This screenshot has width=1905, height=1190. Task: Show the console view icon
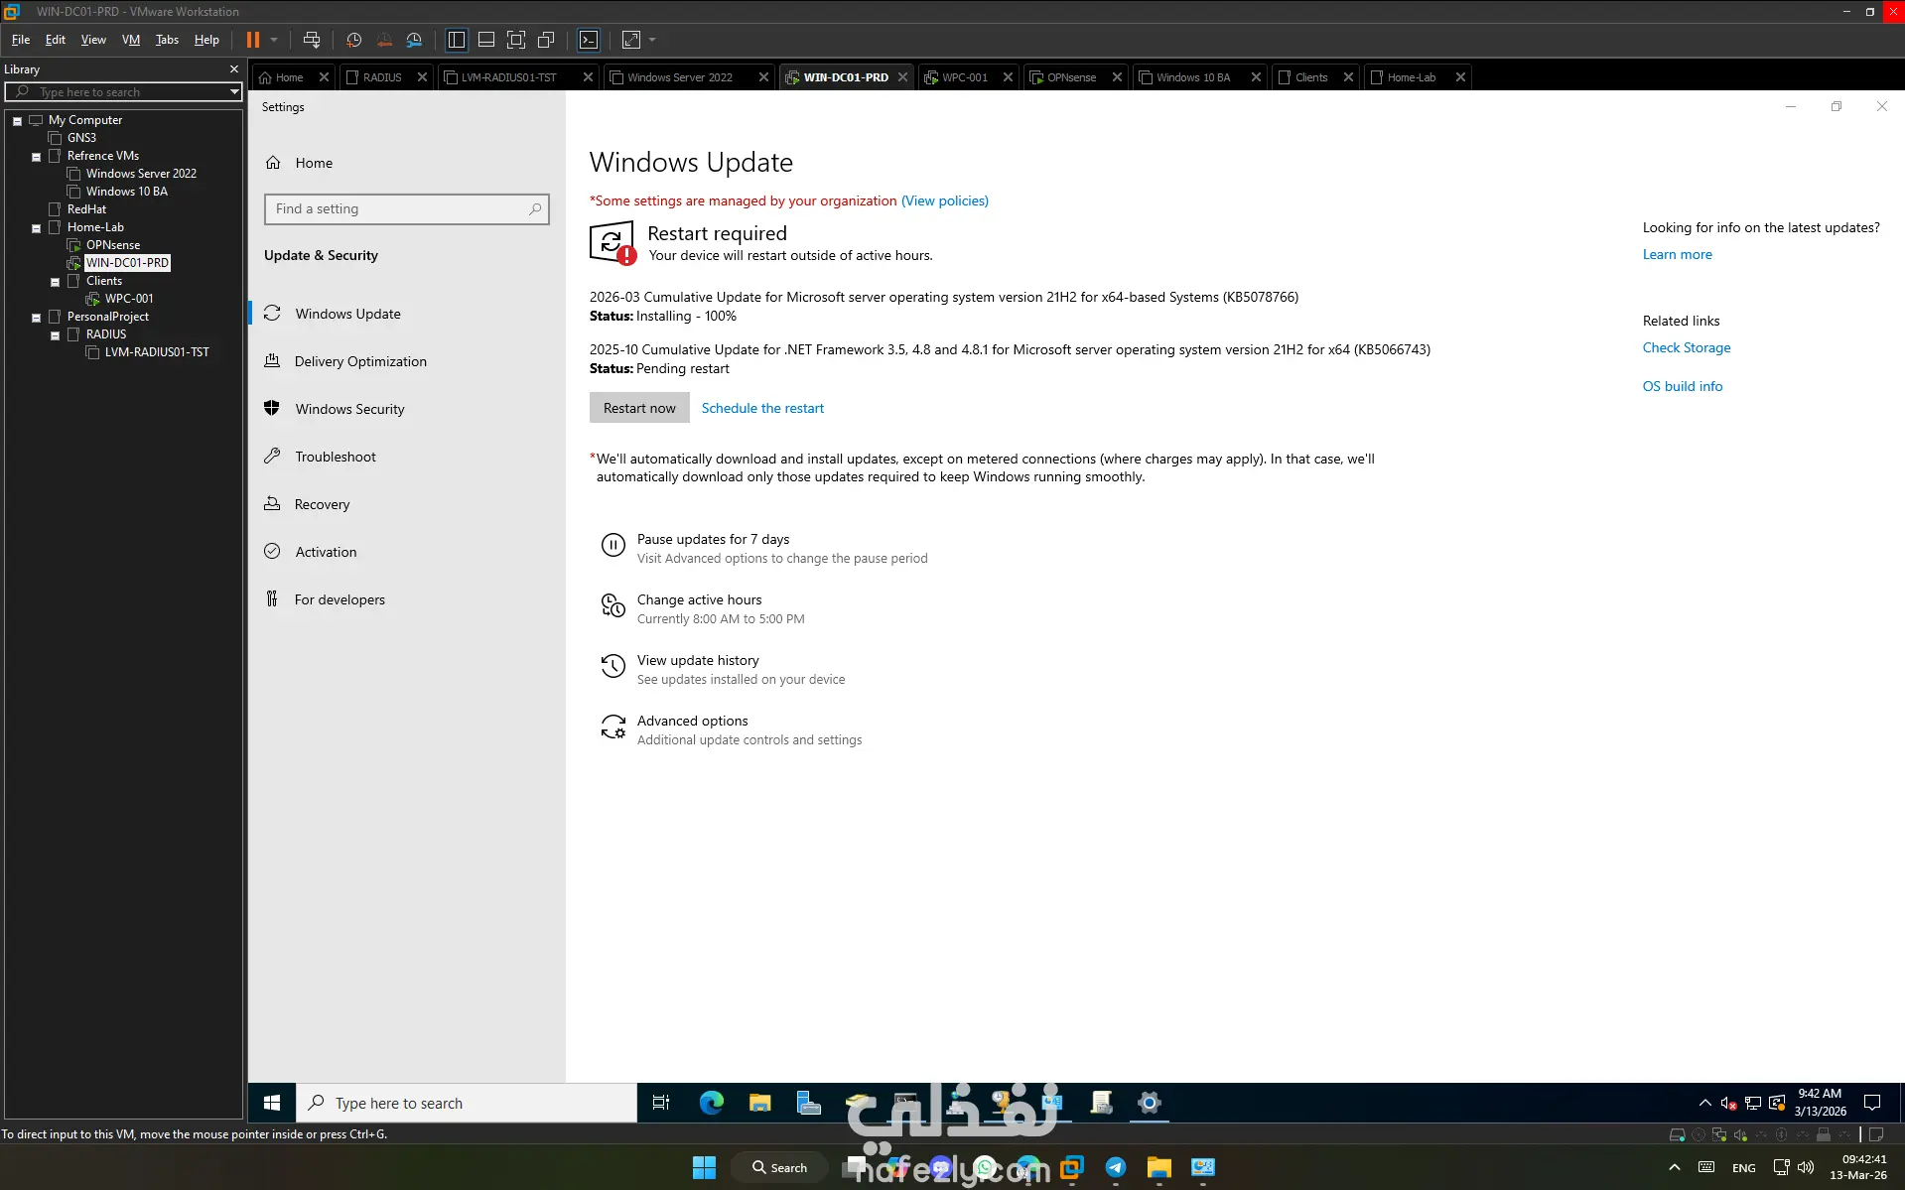[589, 40]
